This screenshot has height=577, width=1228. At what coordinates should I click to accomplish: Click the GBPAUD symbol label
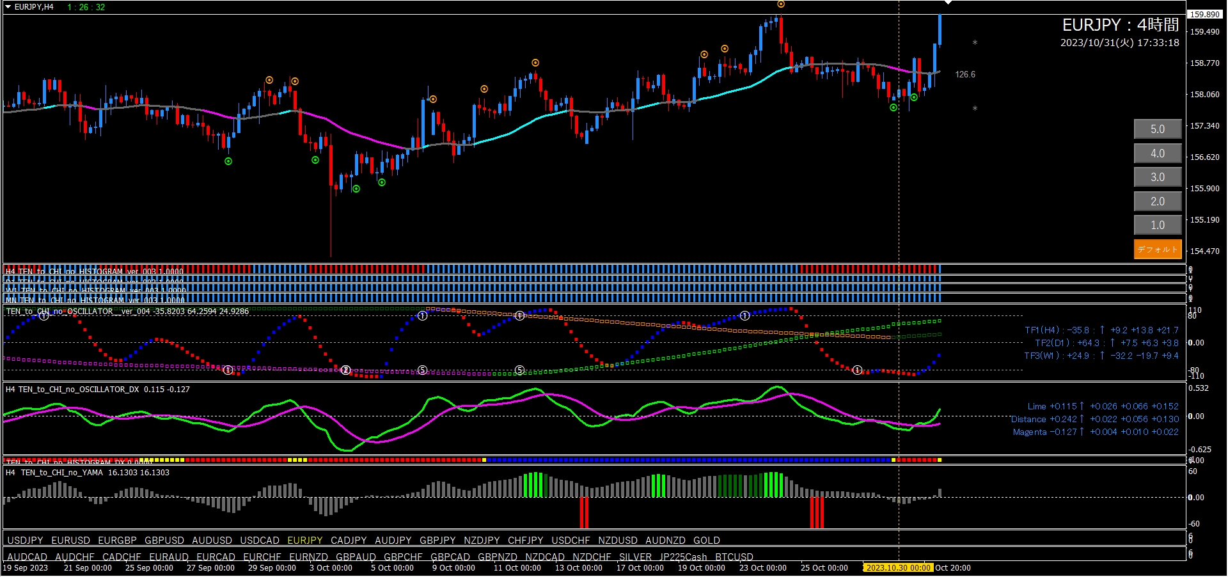click(x=356, y=557)
